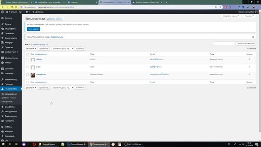
Task: Check the sunnykitten user checkbox
Action: 27,74
